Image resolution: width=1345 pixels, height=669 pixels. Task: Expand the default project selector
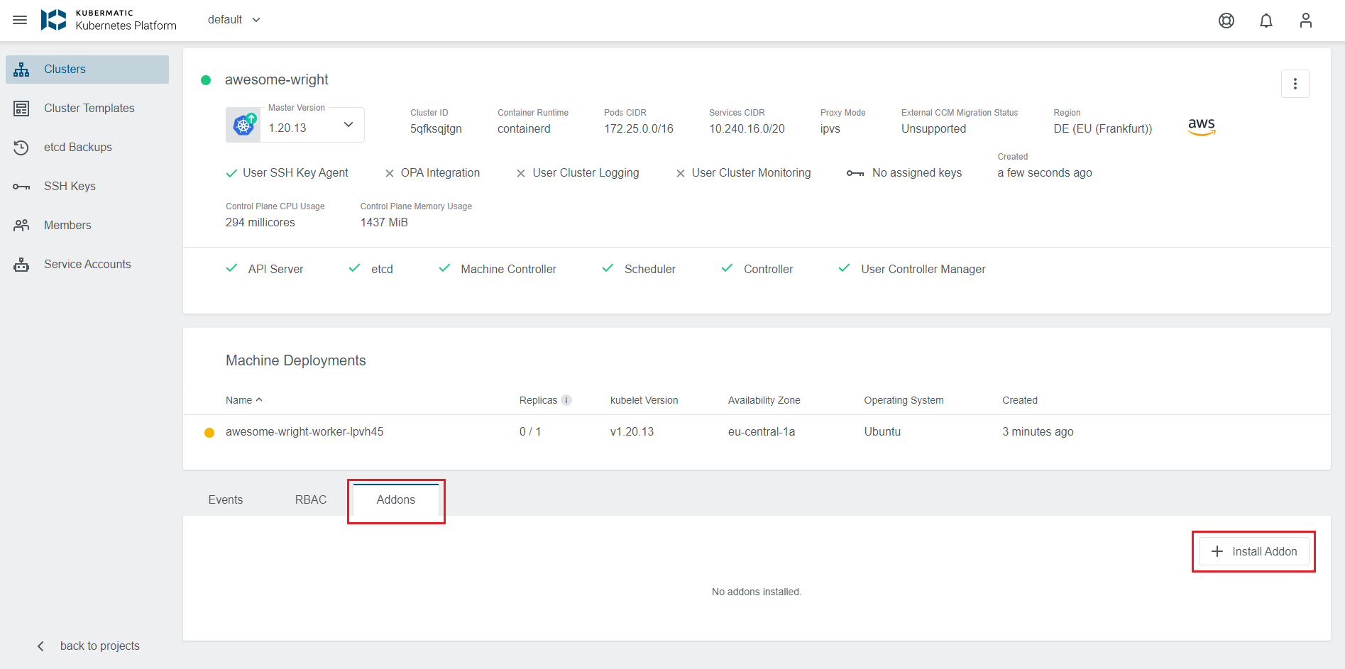[234, 20]
